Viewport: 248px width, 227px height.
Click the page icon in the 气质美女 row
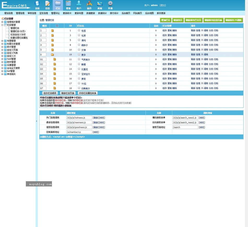tap(55, 59)
